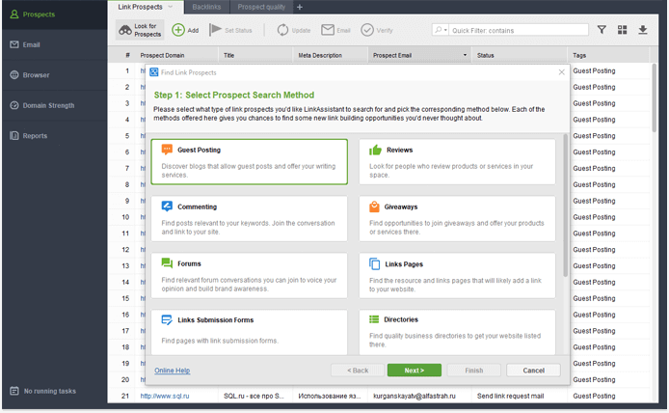Switch to the Prospect quality tab
669x413 pixels.
point(261,7)
